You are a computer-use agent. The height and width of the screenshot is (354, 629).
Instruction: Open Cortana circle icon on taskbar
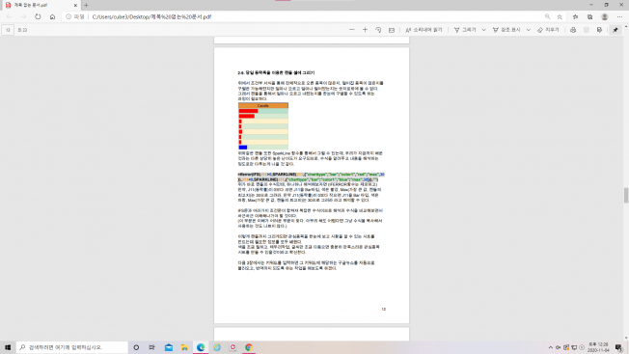pos(136,347)
